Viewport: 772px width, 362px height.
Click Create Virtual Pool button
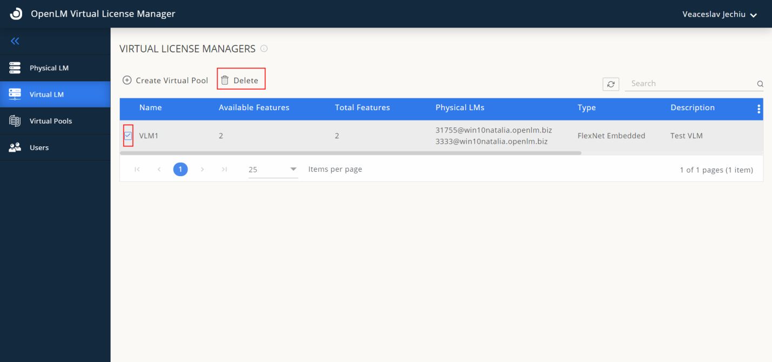pyautogui.click(x=165, y=81)
